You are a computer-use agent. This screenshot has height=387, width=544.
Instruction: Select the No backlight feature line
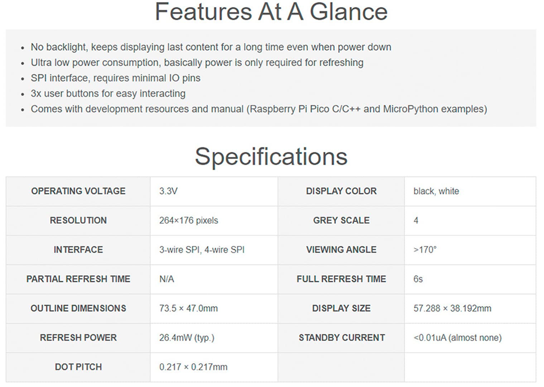coord(211,47)
